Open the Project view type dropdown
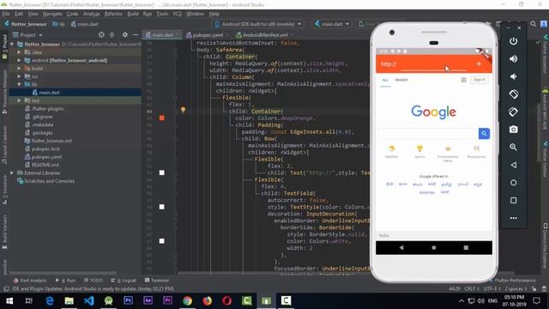This screenshot has width=549, height=309. click(27, 35)
